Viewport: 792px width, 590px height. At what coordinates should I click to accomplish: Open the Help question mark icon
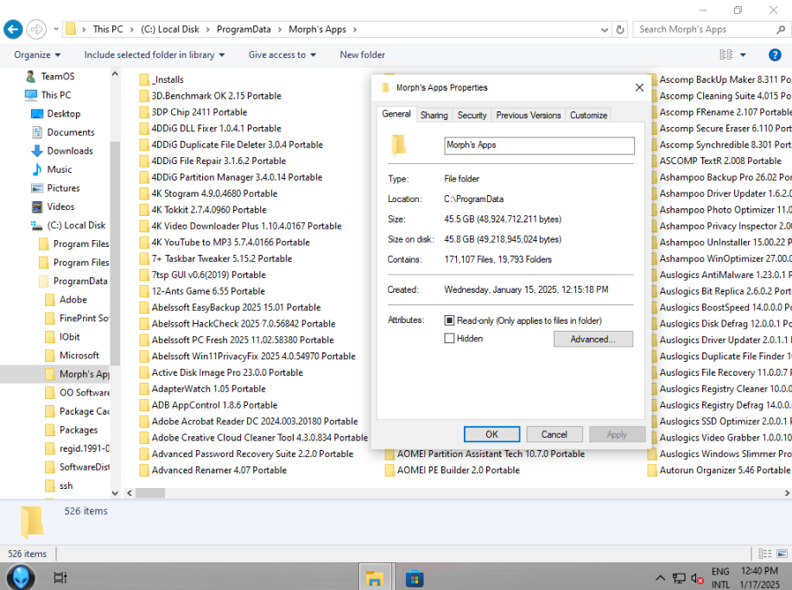[775, 54]
